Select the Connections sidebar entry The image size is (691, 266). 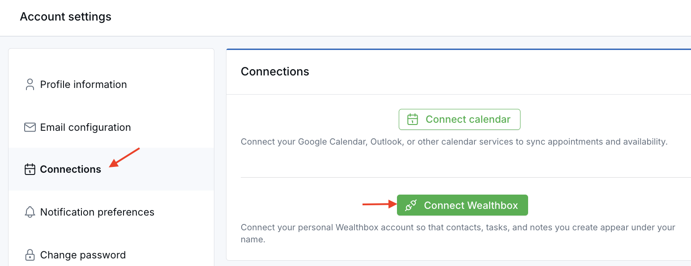coord(70,169)
